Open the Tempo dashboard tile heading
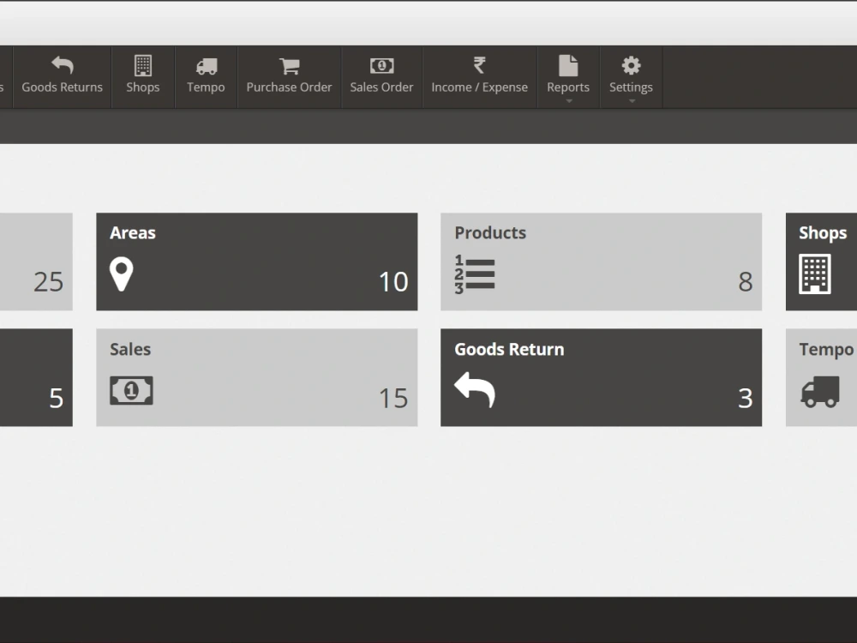857x643 pixels. pos(826,350)
